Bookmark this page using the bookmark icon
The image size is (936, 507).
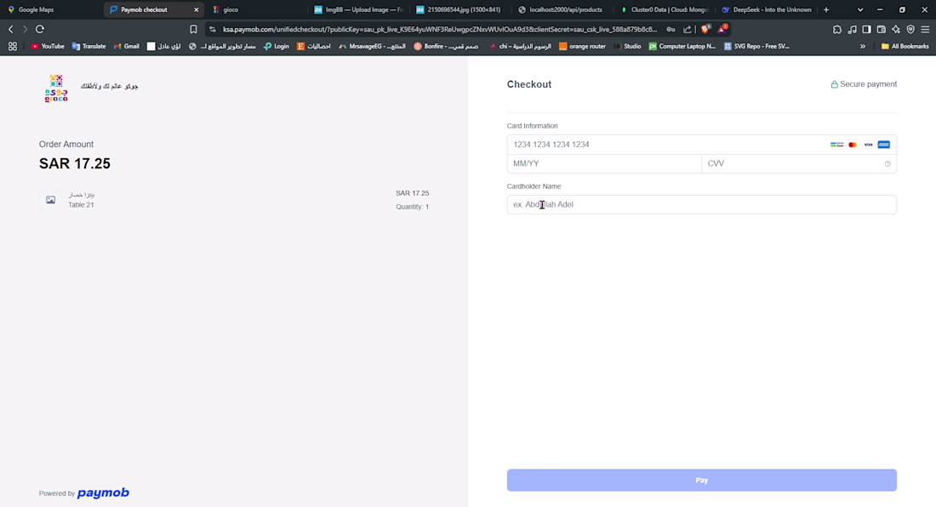coord(193,29)
